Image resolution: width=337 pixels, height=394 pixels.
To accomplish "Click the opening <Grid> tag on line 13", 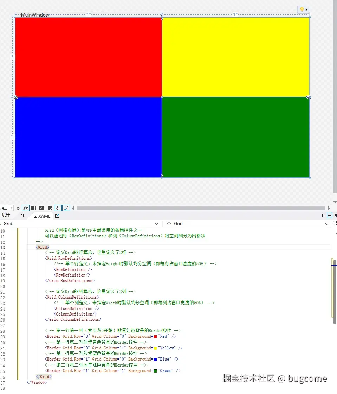I will point(43,247).
